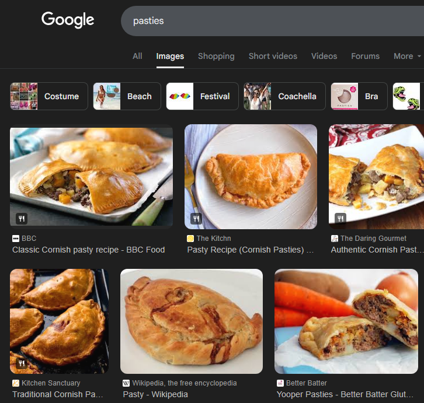Open Pasty - Wikipedia result link
Screen dimensions: 424x403
tap(155, 394)
